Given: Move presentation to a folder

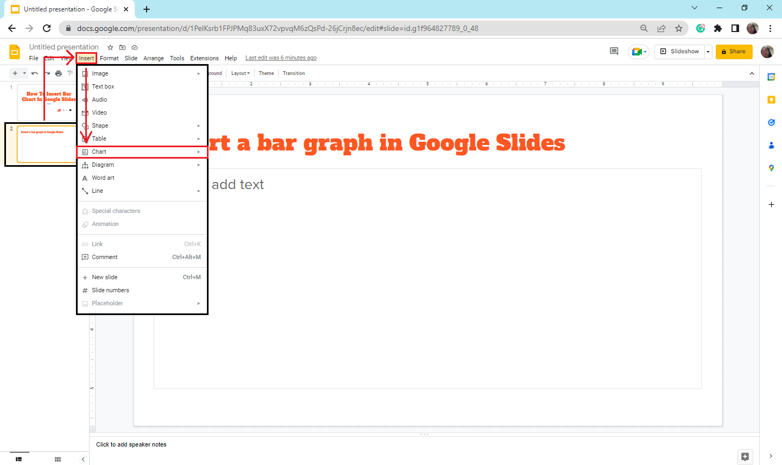Looking at the screenshot, I should 122,47.
